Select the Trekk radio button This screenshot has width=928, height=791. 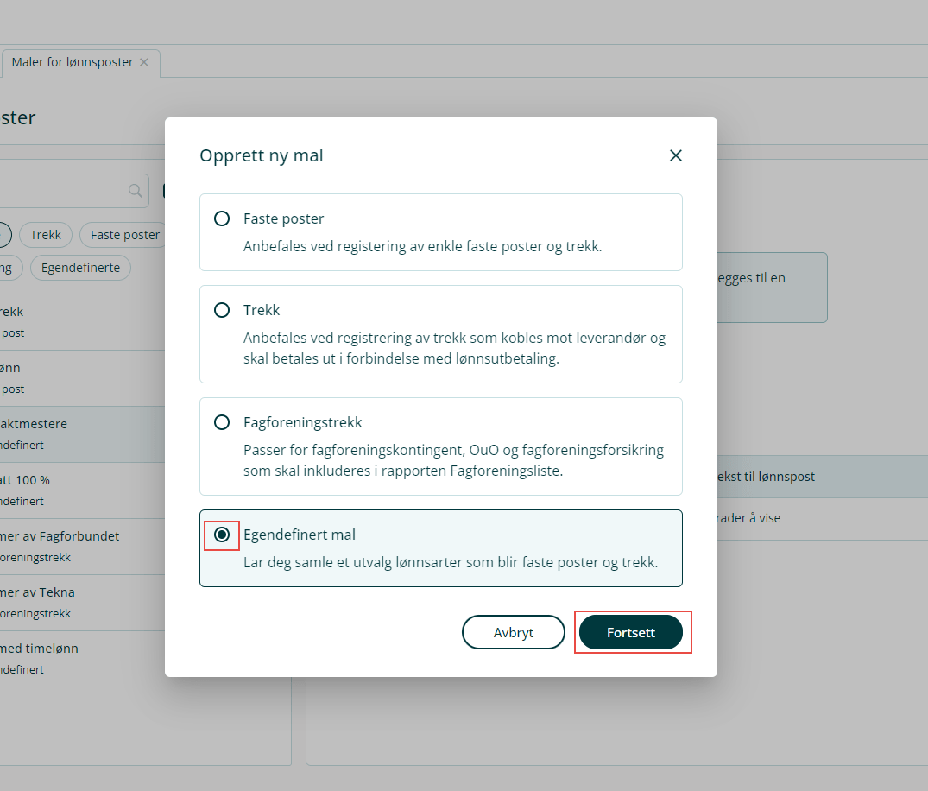222,310
